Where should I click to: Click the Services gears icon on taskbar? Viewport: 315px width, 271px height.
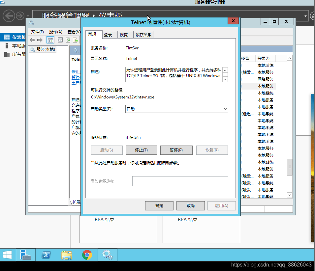pos(108,255)
